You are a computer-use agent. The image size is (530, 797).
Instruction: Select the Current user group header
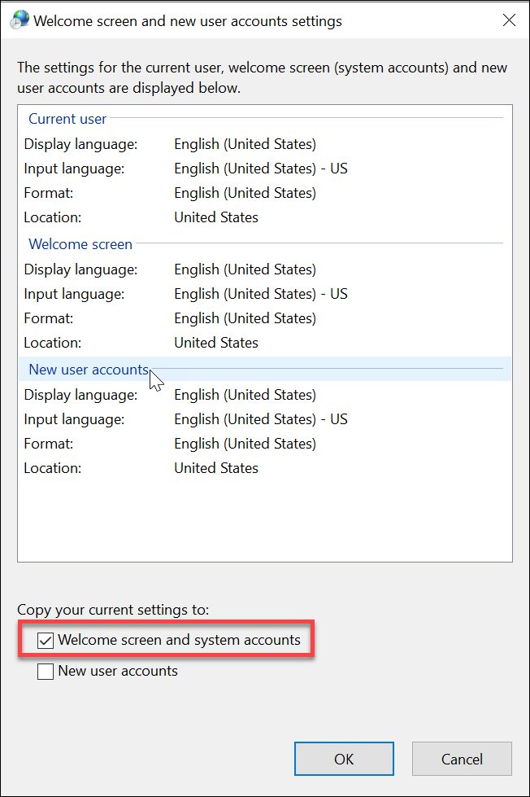tap(67, 119)
